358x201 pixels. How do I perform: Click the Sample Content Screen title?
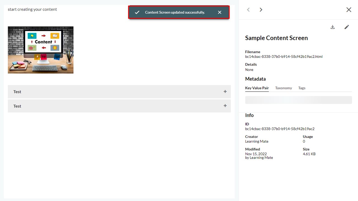[x=276, y=38]
